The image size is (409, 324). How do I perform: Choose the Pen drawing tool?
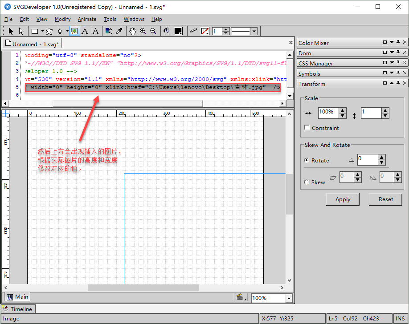click(x=60, y=31)
